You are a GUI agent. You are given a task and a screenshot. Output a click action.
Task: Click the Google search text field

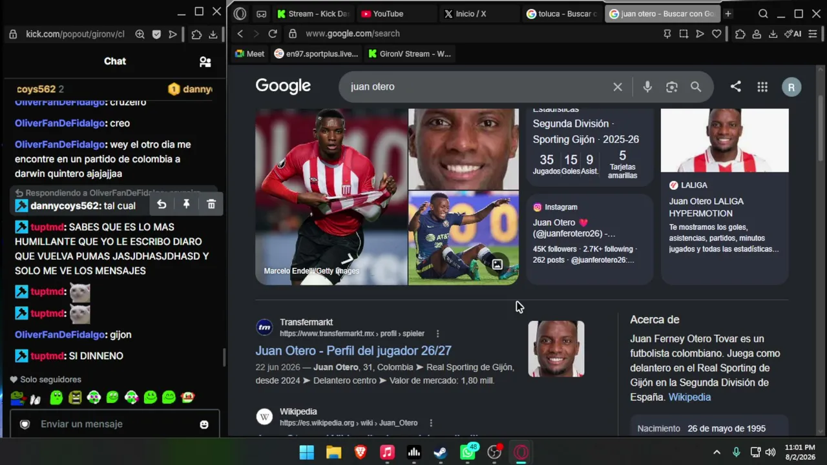pos(478,87)
